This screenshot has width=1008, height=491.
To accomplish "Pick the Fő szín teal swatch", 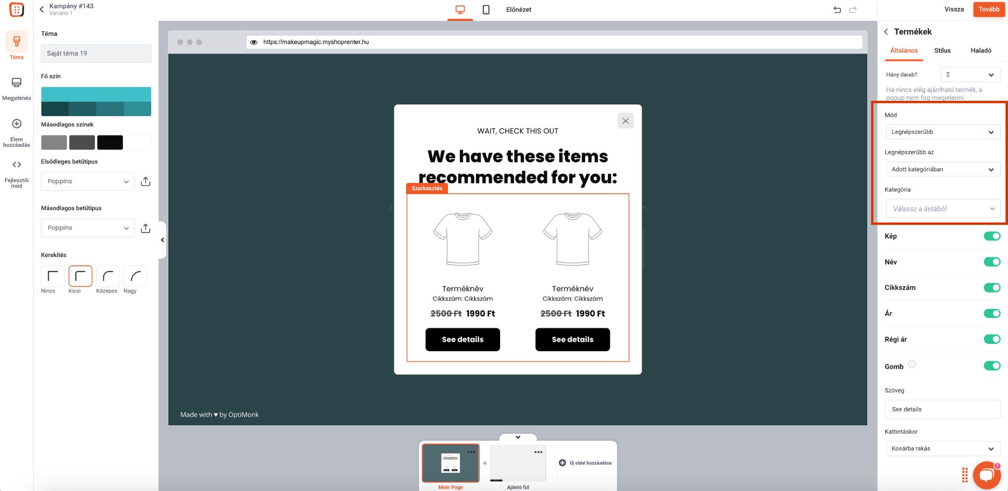I will pyautogui.click(x=96, y=94).
